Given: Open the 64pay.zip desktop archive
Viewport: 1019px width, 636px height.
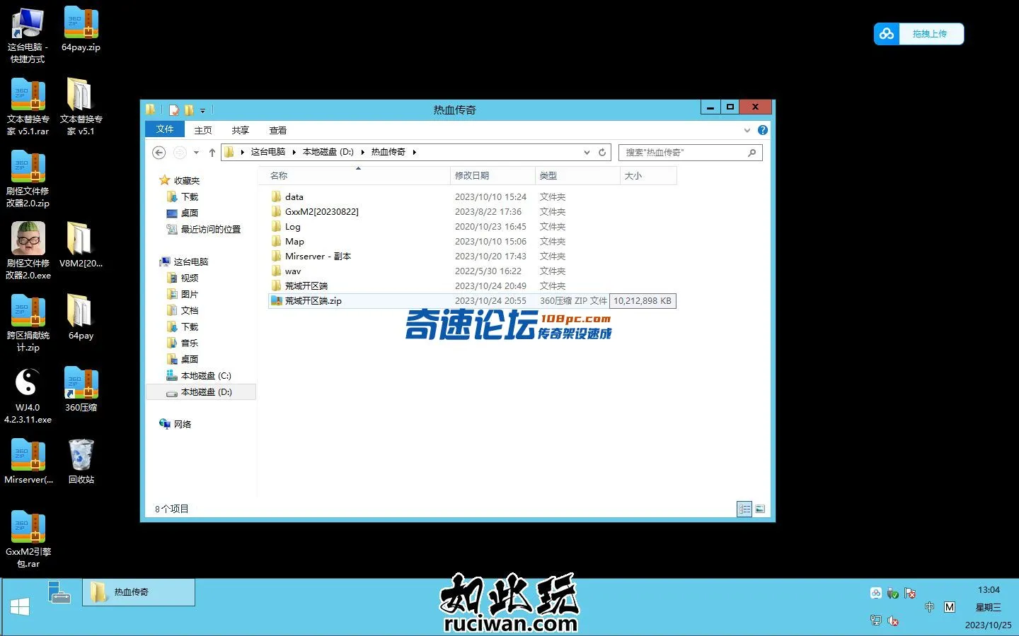Looking at the screenshot, I should pyautogui.click(x=81, y=30).
